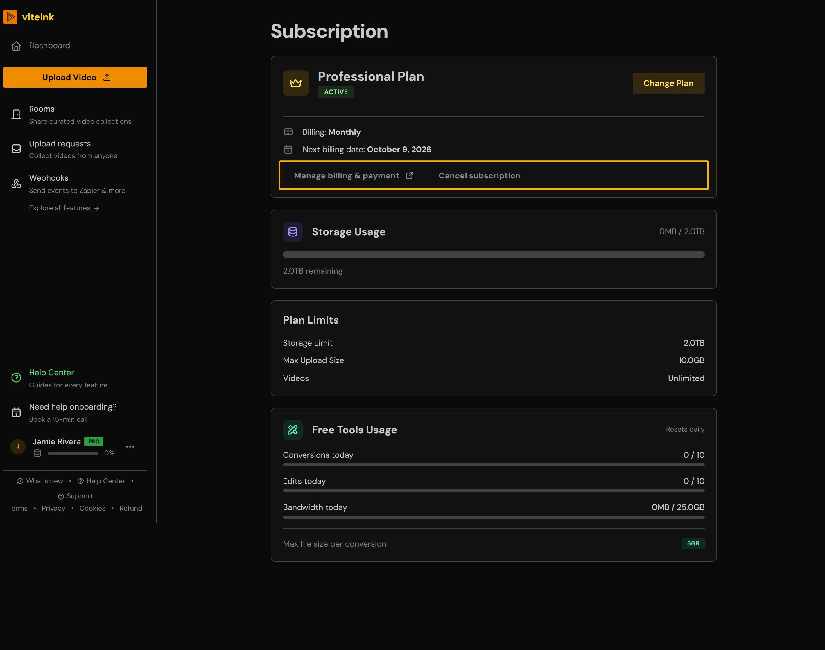Screen dimensions: 825x650
Task: Click the Free Tools Usage tools icon
Action: coord(293,430)
